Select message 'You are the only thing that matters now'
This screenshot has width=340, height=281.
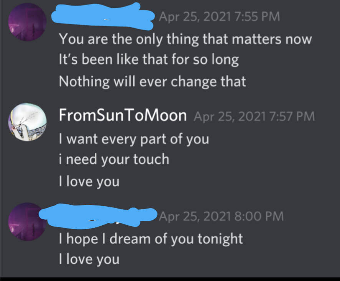click(x=185, y=39)
